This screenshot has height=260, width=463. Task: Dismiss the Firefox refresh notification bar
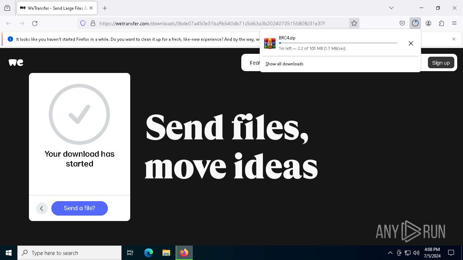point(454,39)
